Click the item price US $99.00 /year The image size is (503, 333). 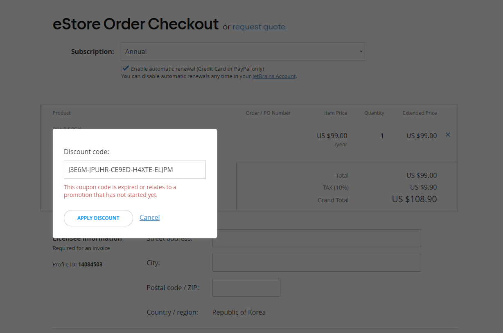click(x=332, y=139)
